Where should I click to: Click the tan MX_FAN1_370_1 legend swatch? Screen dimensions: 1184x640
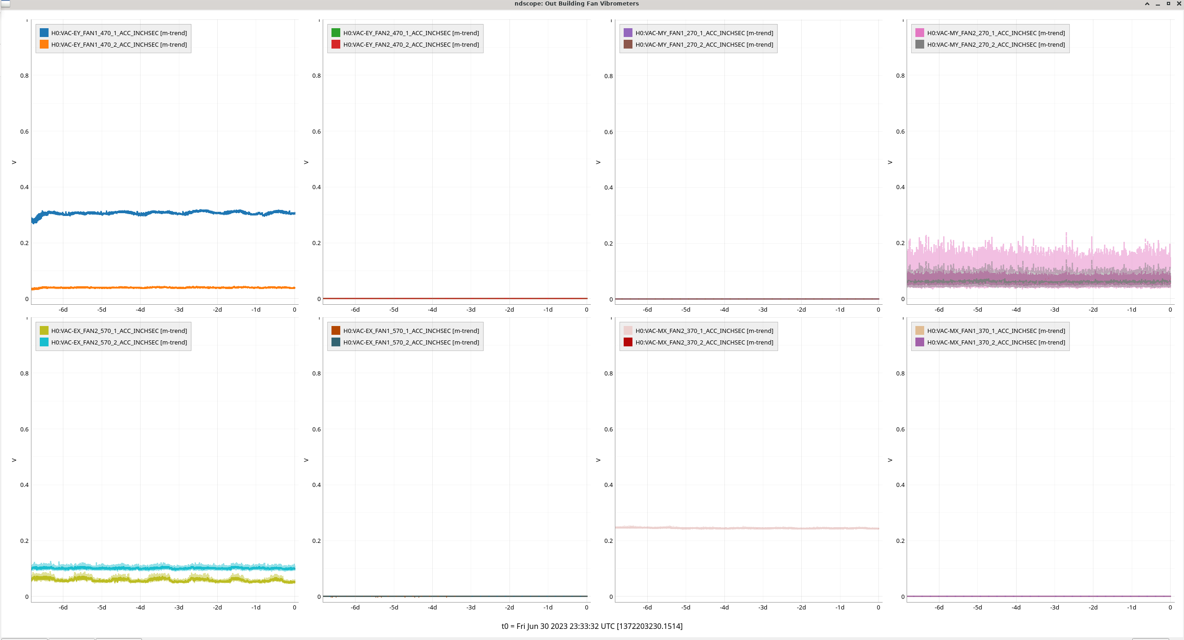920,331
